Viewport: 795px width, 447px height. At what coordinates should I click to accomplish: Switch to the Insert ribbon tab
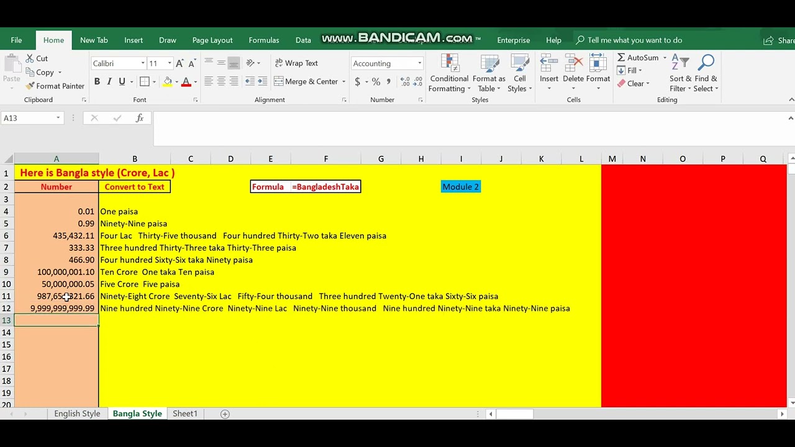(x=134, y=40)
